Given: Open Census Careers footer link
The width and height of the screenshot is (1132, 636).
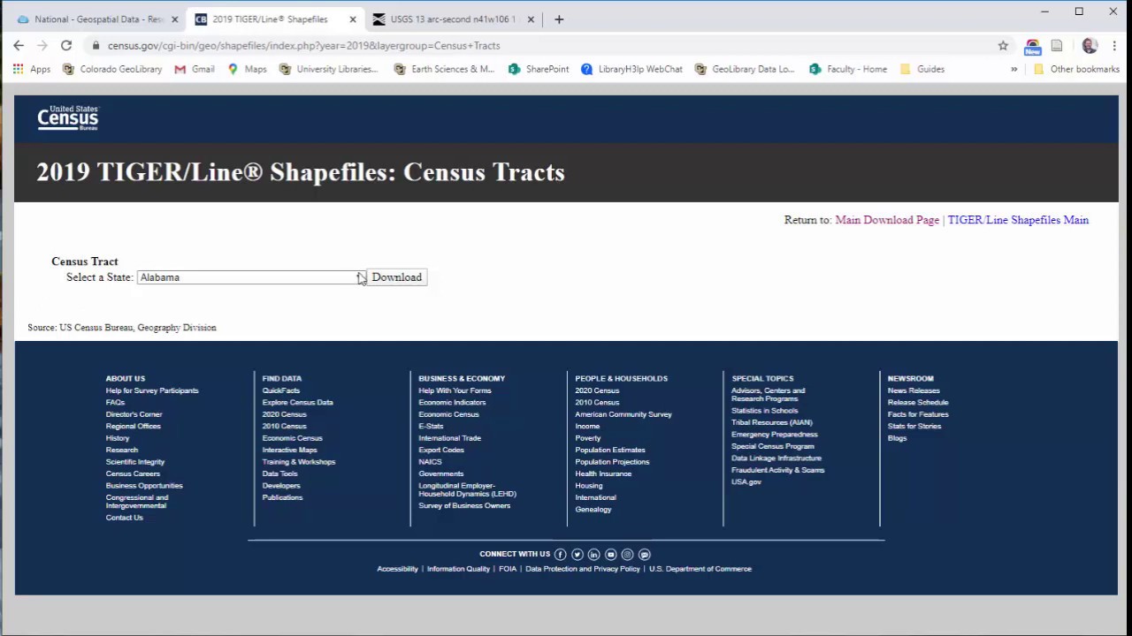Looking at the screenshot, I should [x=133, y=474].
